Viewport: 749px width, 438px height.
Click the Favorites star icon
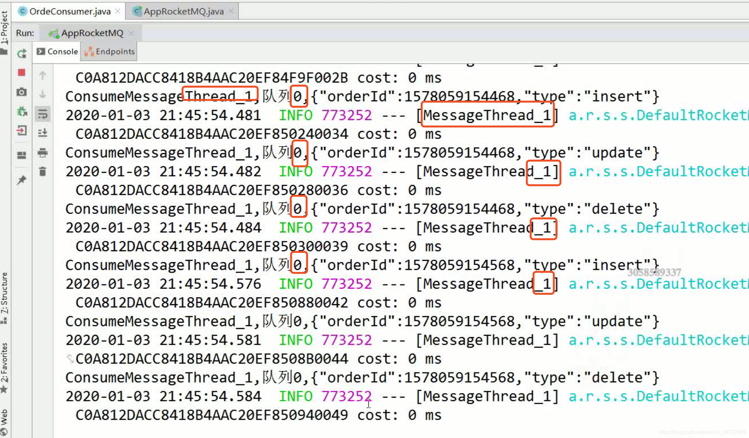[x=4, y=389]
